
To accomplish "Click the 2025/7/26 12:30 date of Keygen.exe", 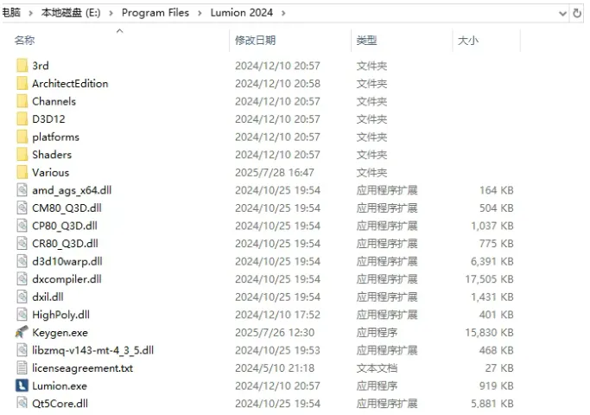I will coord(275,333).
